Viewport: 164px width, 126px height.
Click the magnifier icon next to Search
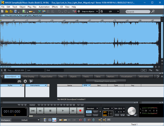pos(153,12)
